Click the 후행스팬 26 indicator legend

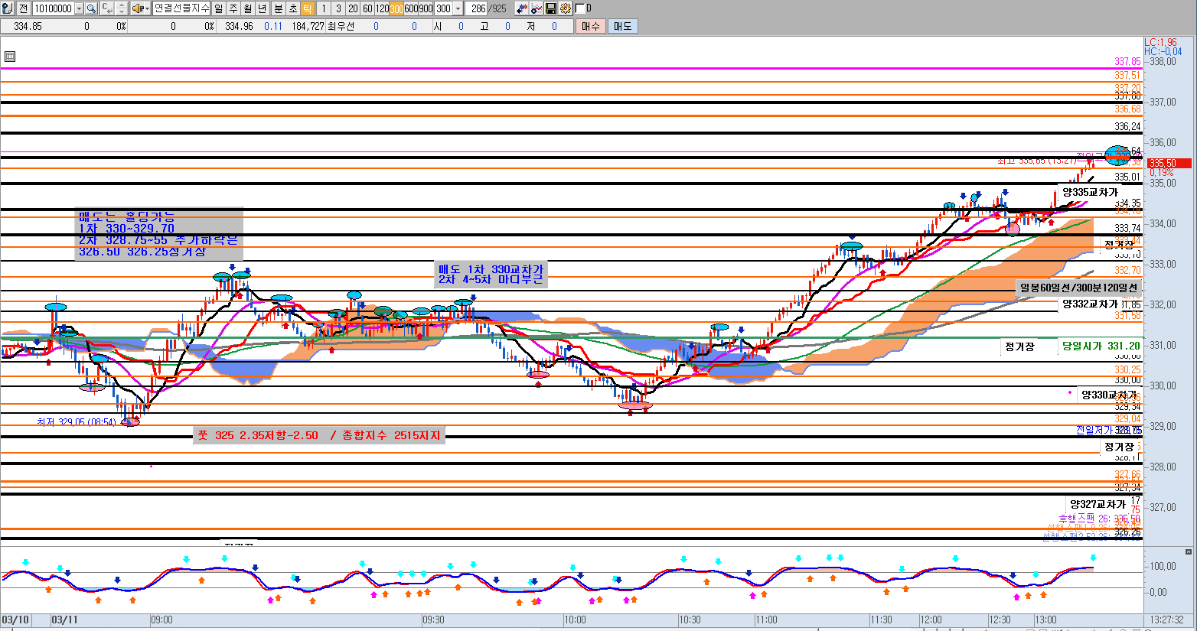(1099, 519)
